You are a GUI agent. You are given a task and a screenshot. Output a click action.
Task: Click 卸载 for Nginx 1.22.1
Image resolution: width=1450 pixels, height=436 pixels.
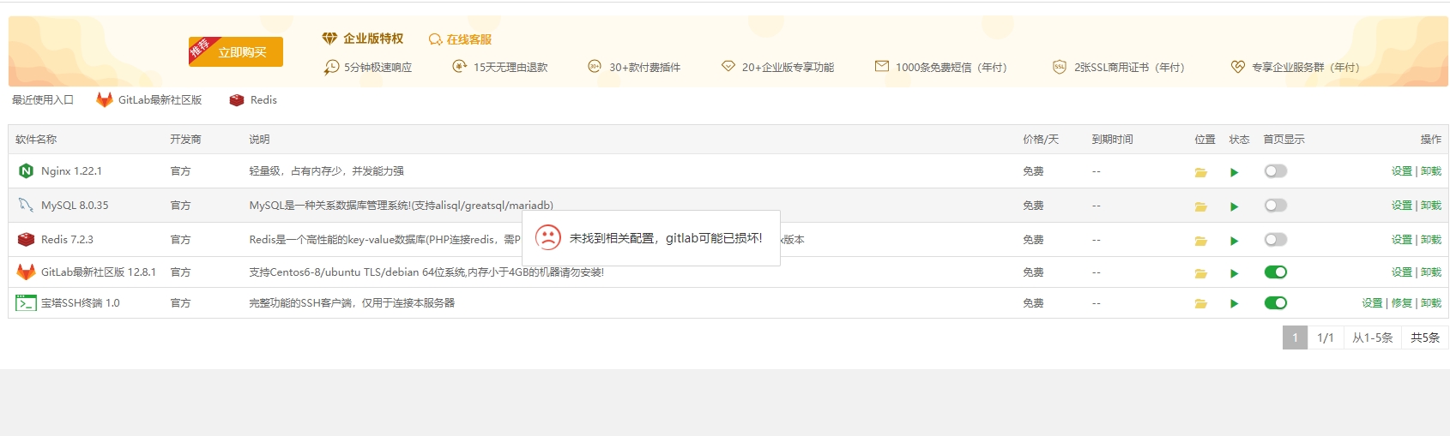[1431, 171]
